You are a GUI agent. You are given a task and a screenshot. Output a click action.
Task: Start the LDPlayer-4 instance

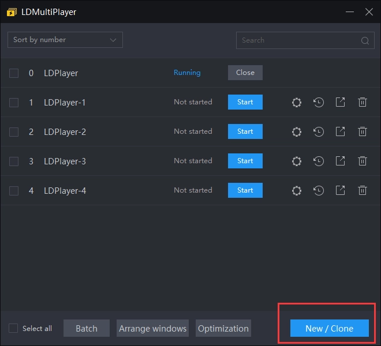[x=245, y=190]
